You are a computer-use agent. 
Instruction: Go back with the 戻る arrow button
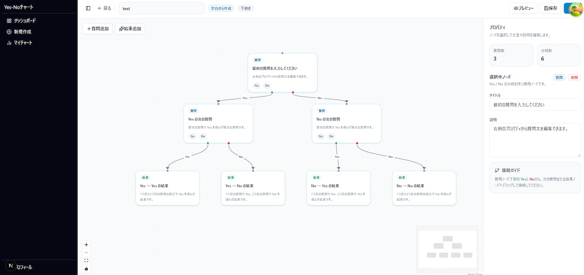(104, 8)
